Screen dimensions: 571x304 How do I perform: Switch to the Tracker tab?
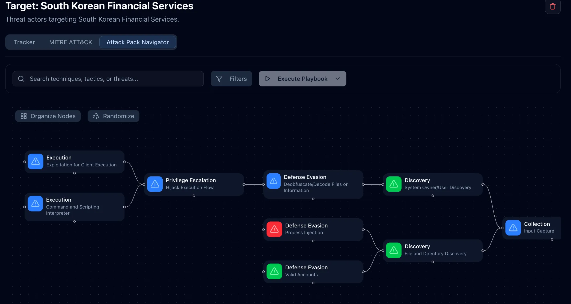pos(24,42)
